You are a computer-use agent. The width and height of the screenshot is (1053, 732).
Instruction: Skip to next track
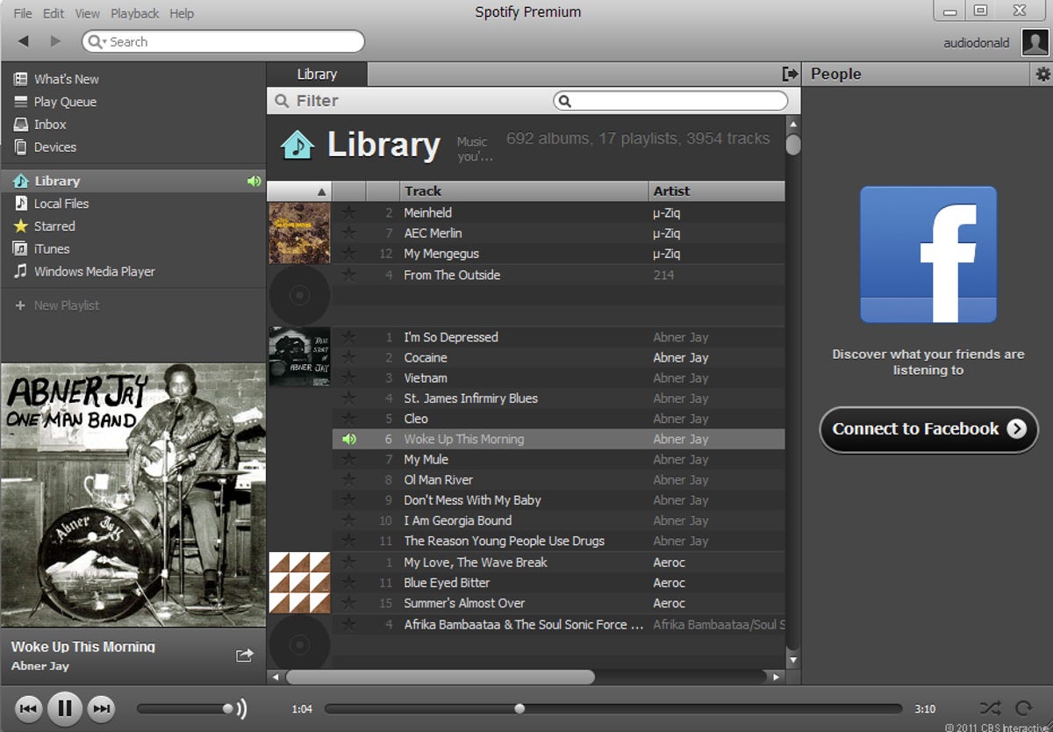pos(102,708)
